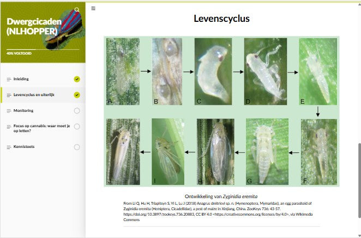Click the Dwergcicaden (NLHOPPER) course title
Viewport: 361px width, 238px height.
(33, 27)
